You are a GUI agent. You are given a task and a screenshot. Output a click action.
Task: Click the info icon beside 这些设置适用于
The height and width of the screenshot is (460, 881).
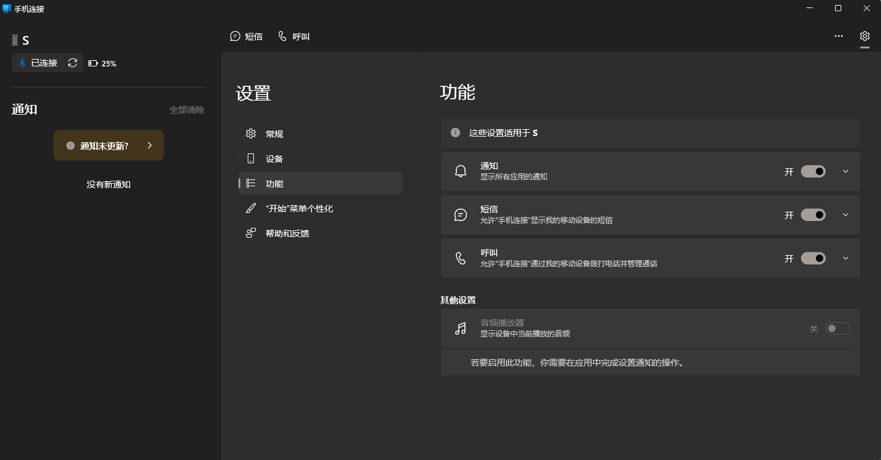pyautogui.click(x=456, y=133)
